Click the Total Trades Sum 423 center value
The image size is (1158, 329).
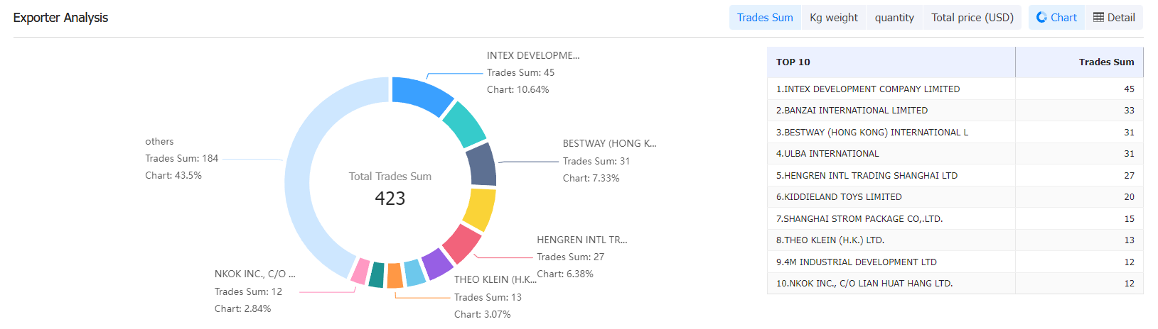point(390,198)
